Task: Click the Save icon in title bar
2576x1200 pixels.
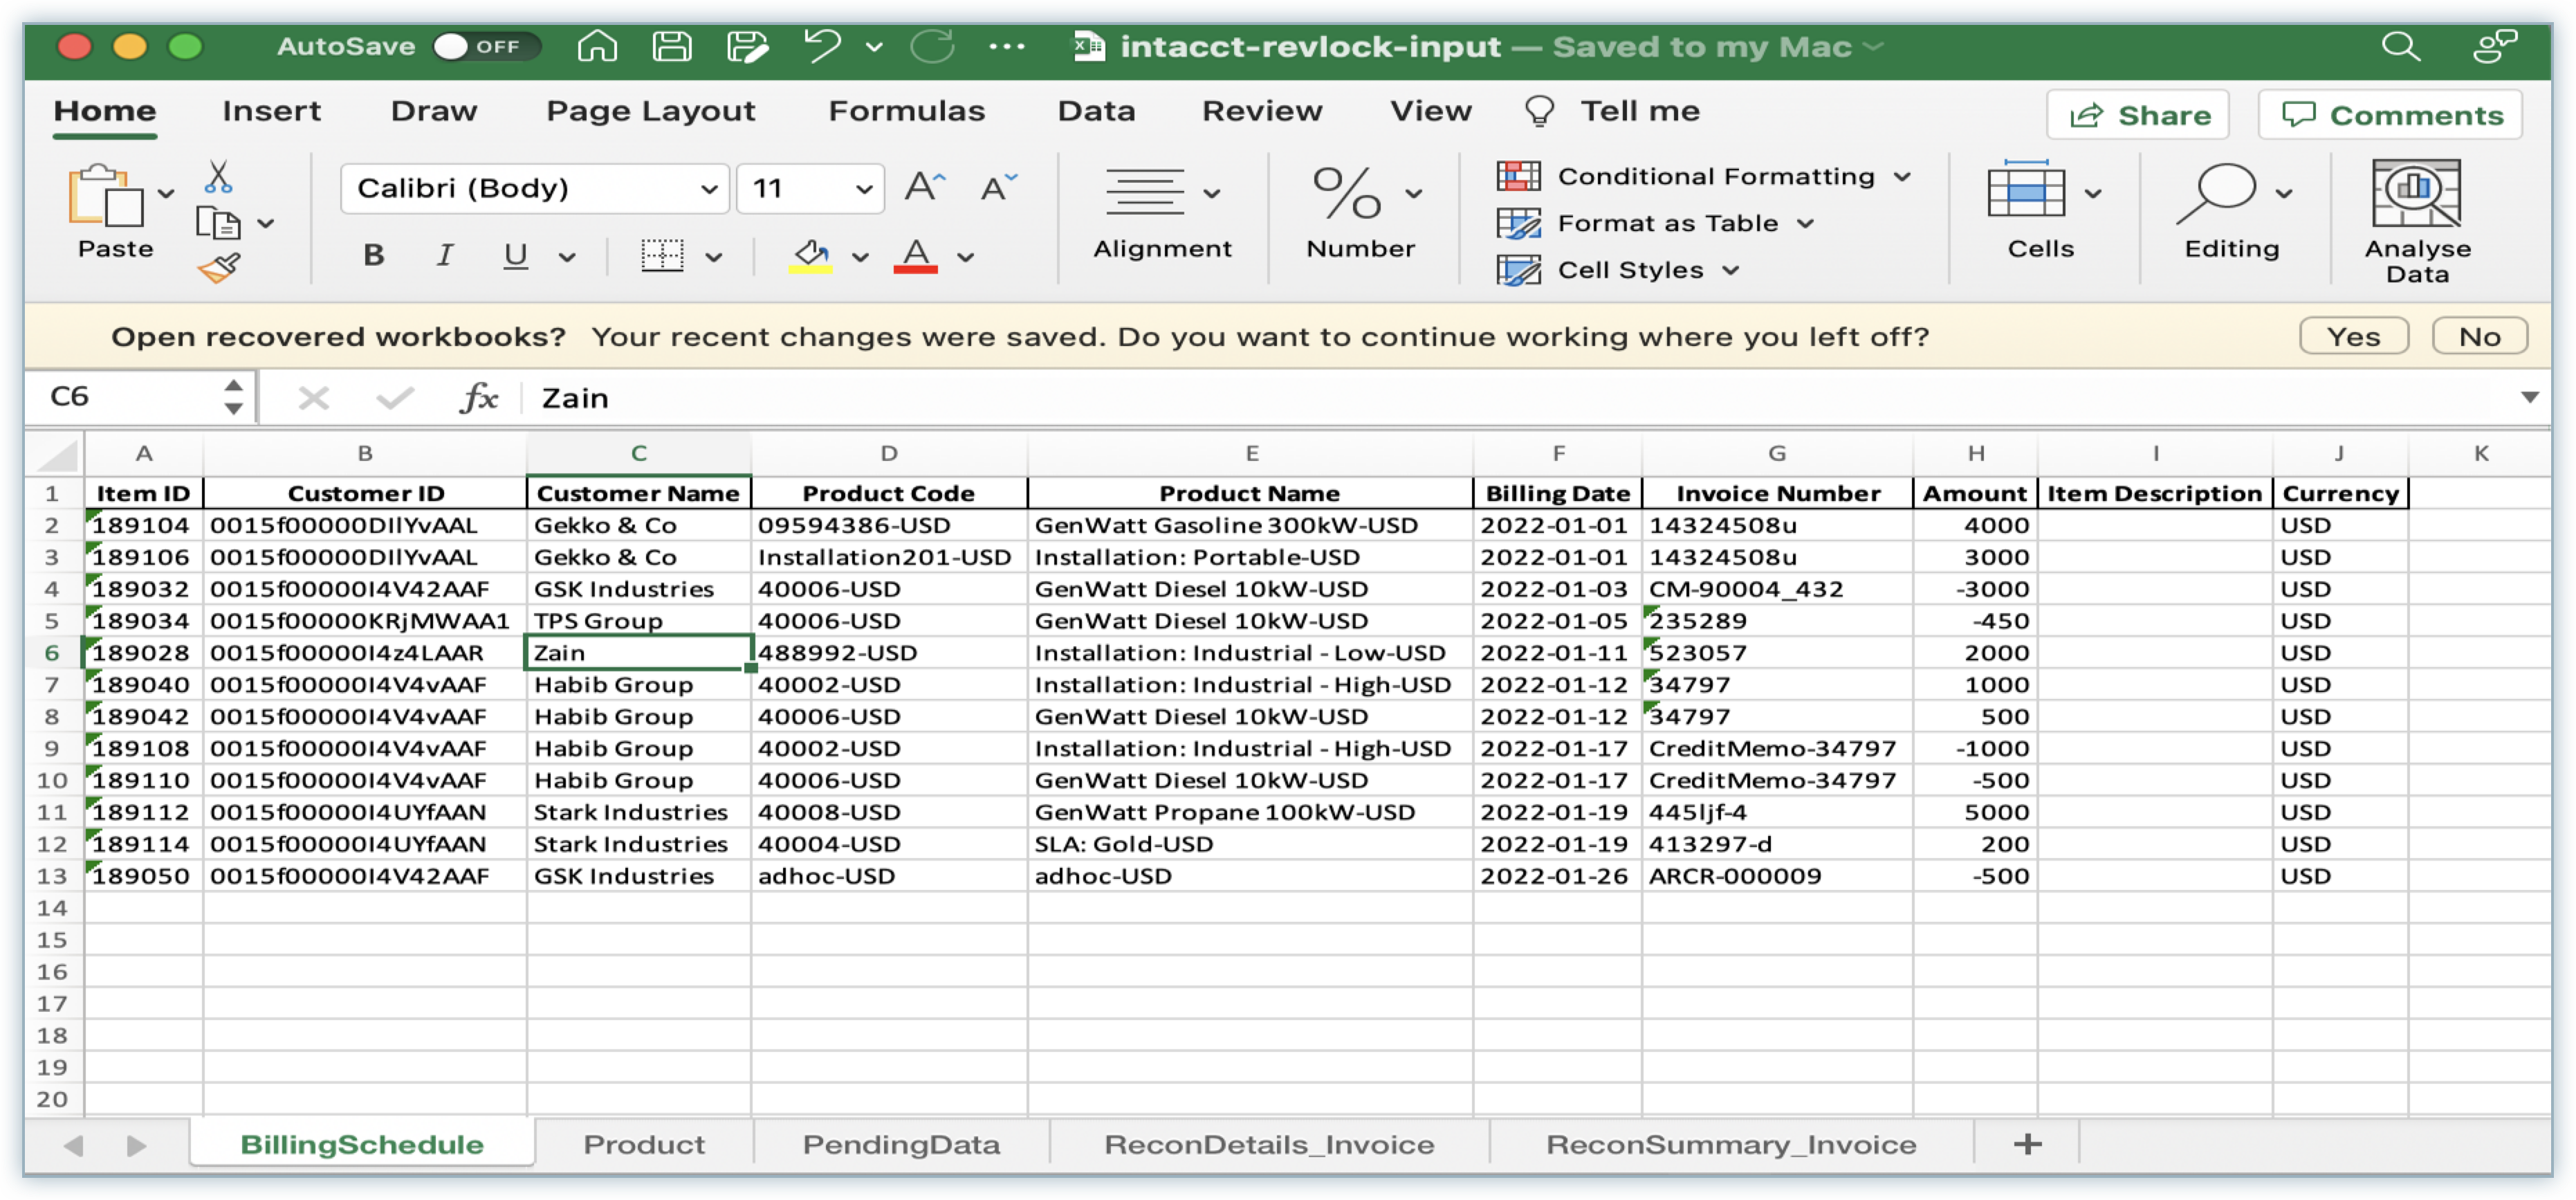Action: (x=672, y=46)
